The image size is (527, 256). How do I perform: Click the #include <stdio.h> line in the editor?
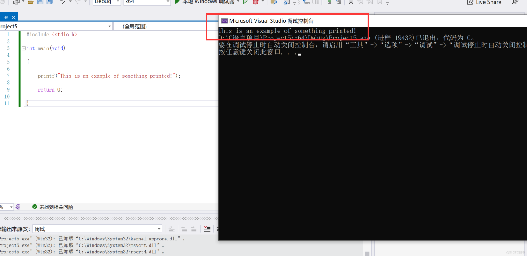[52, 35]
